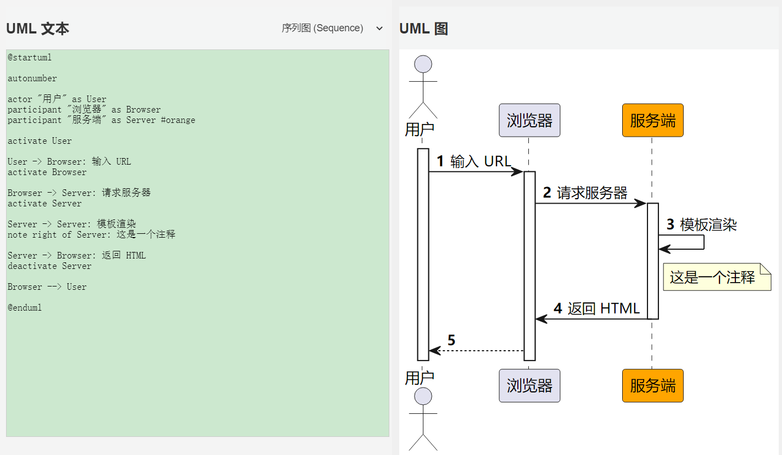Click the User -> Browser: 输入 URL line
This screenshot has height=455, width=782.
point(69,162)
